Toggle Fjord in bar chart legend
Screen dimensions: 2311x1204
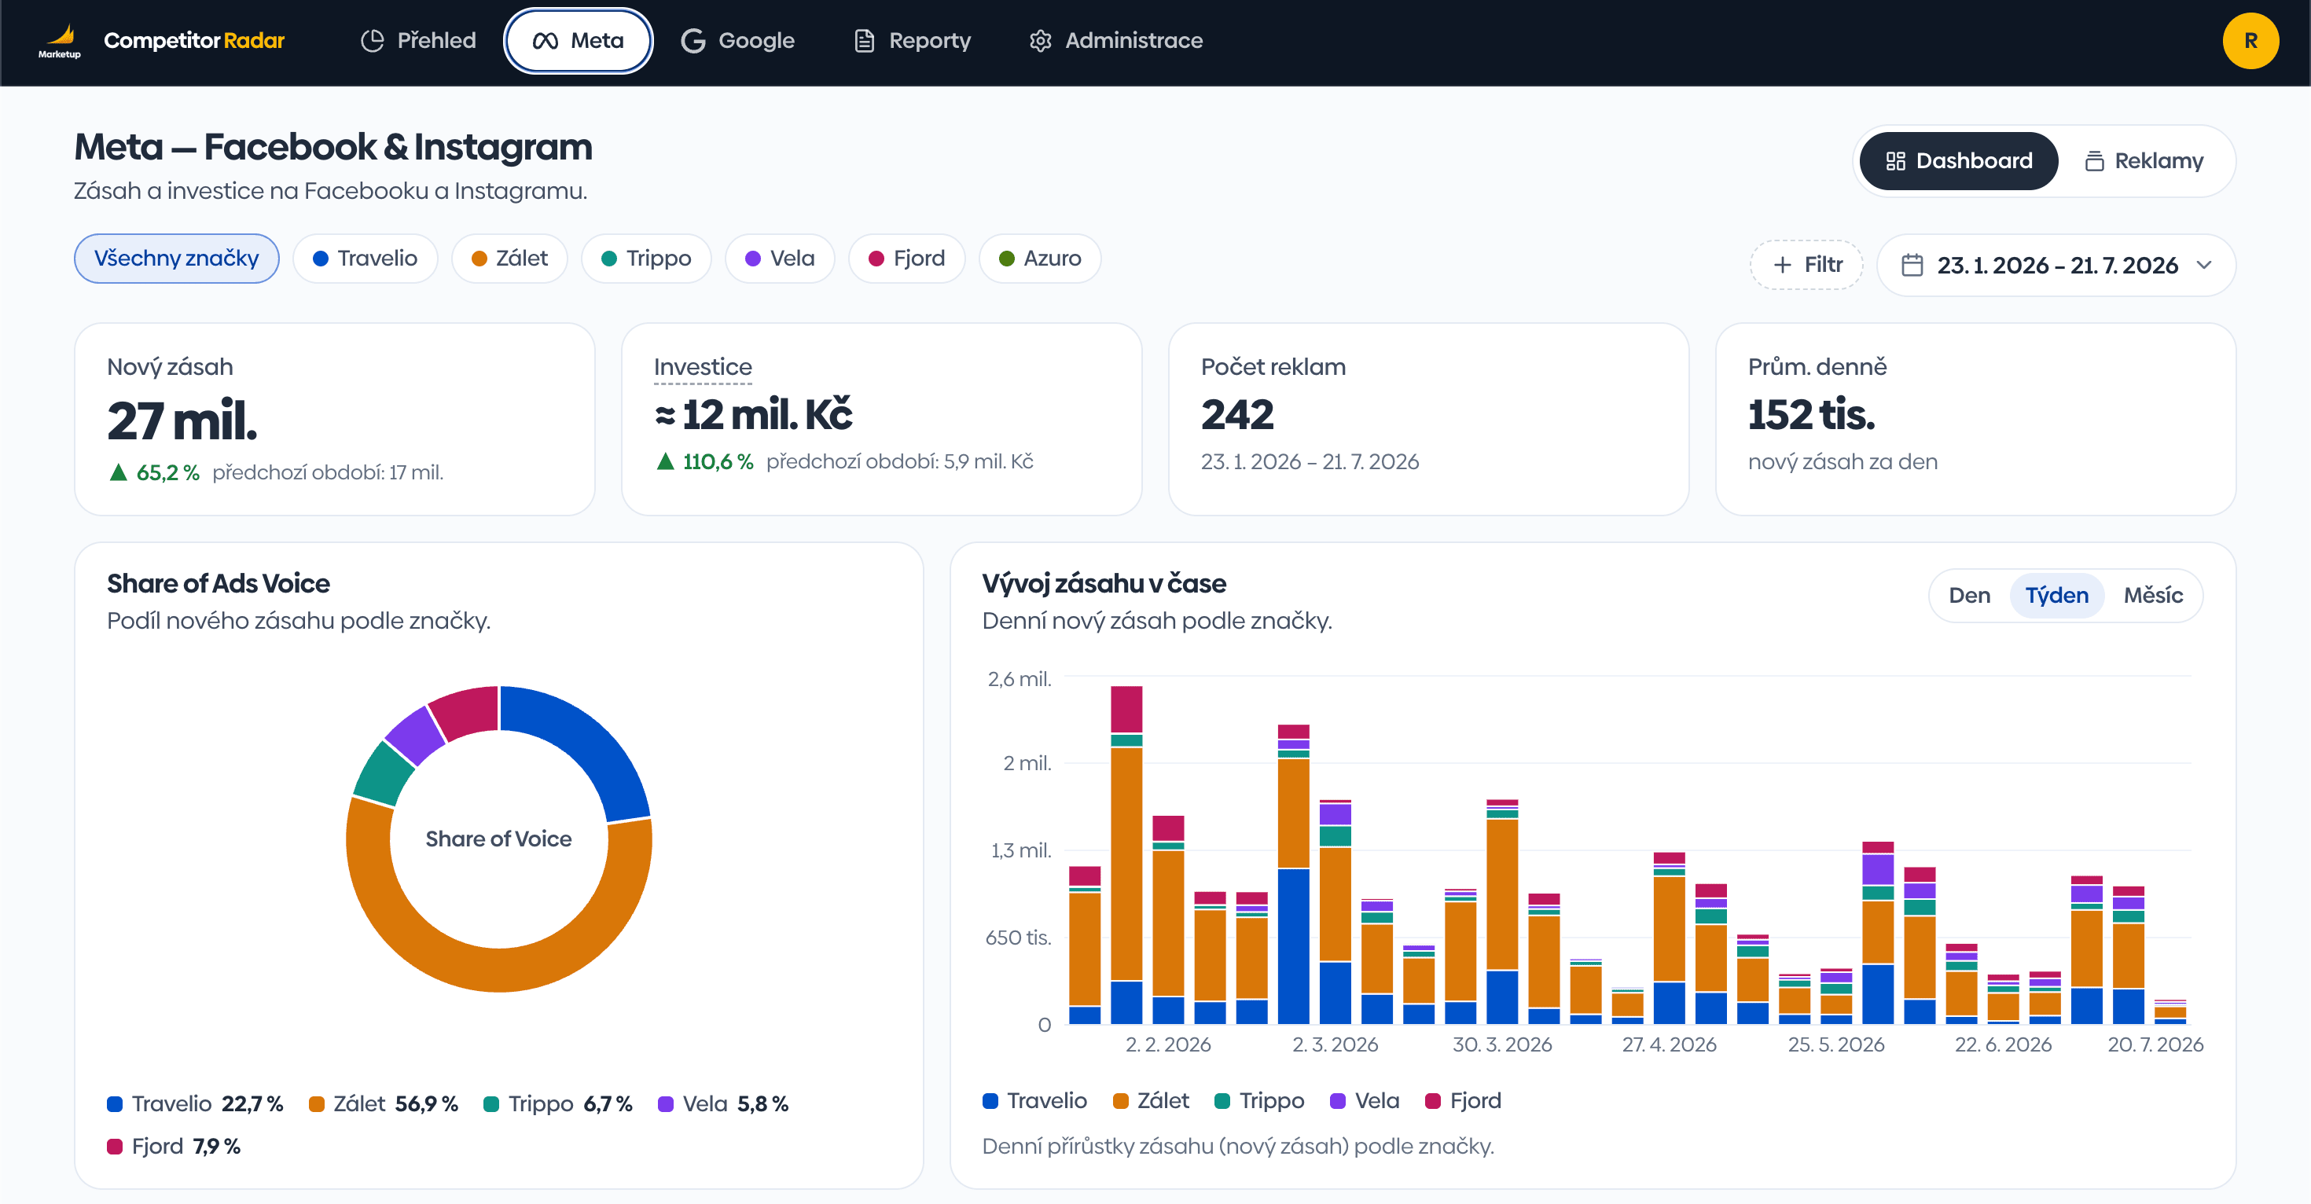[1463, 1101]
